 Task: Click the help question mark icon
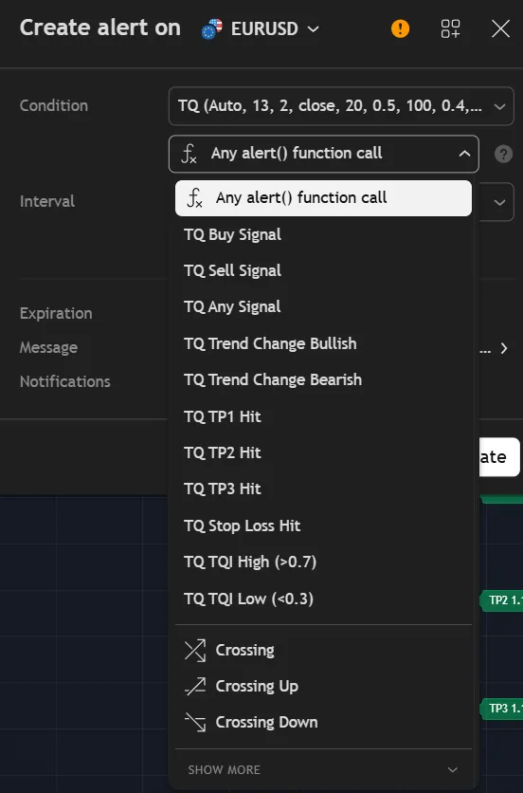pyautogui.click(x=503, y=154)
